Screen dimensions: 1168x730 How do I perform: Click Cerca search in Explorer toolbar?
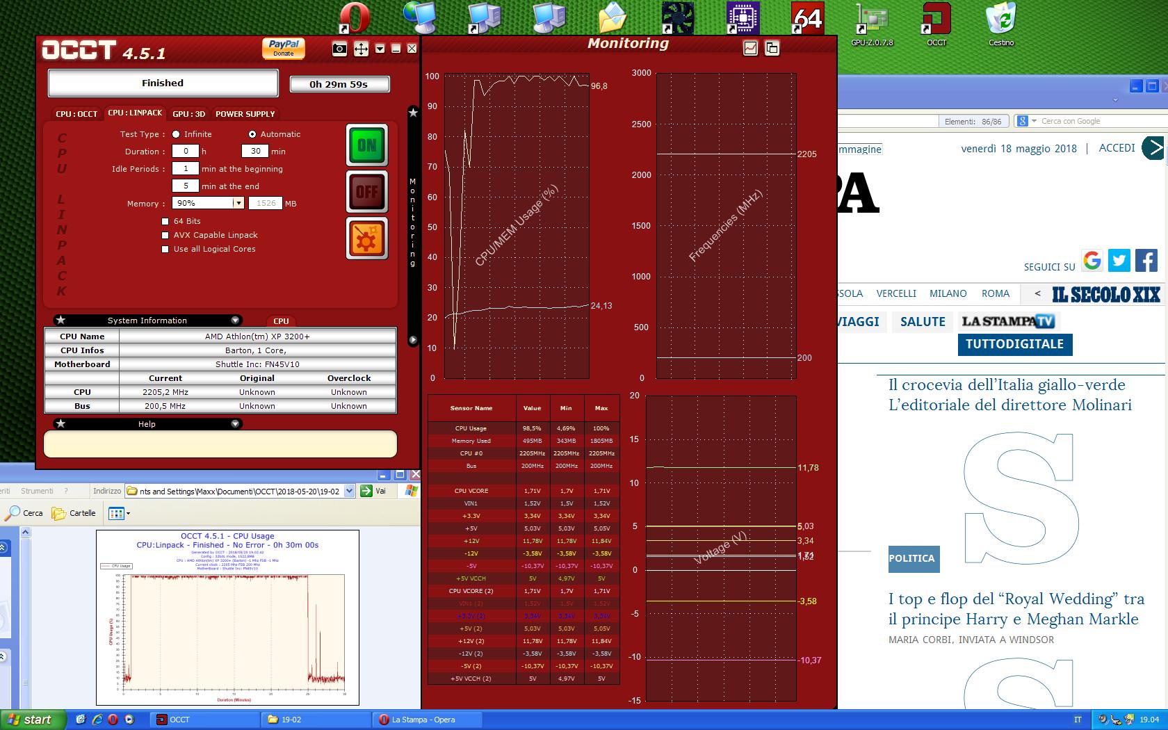click(x=24, y=513)
